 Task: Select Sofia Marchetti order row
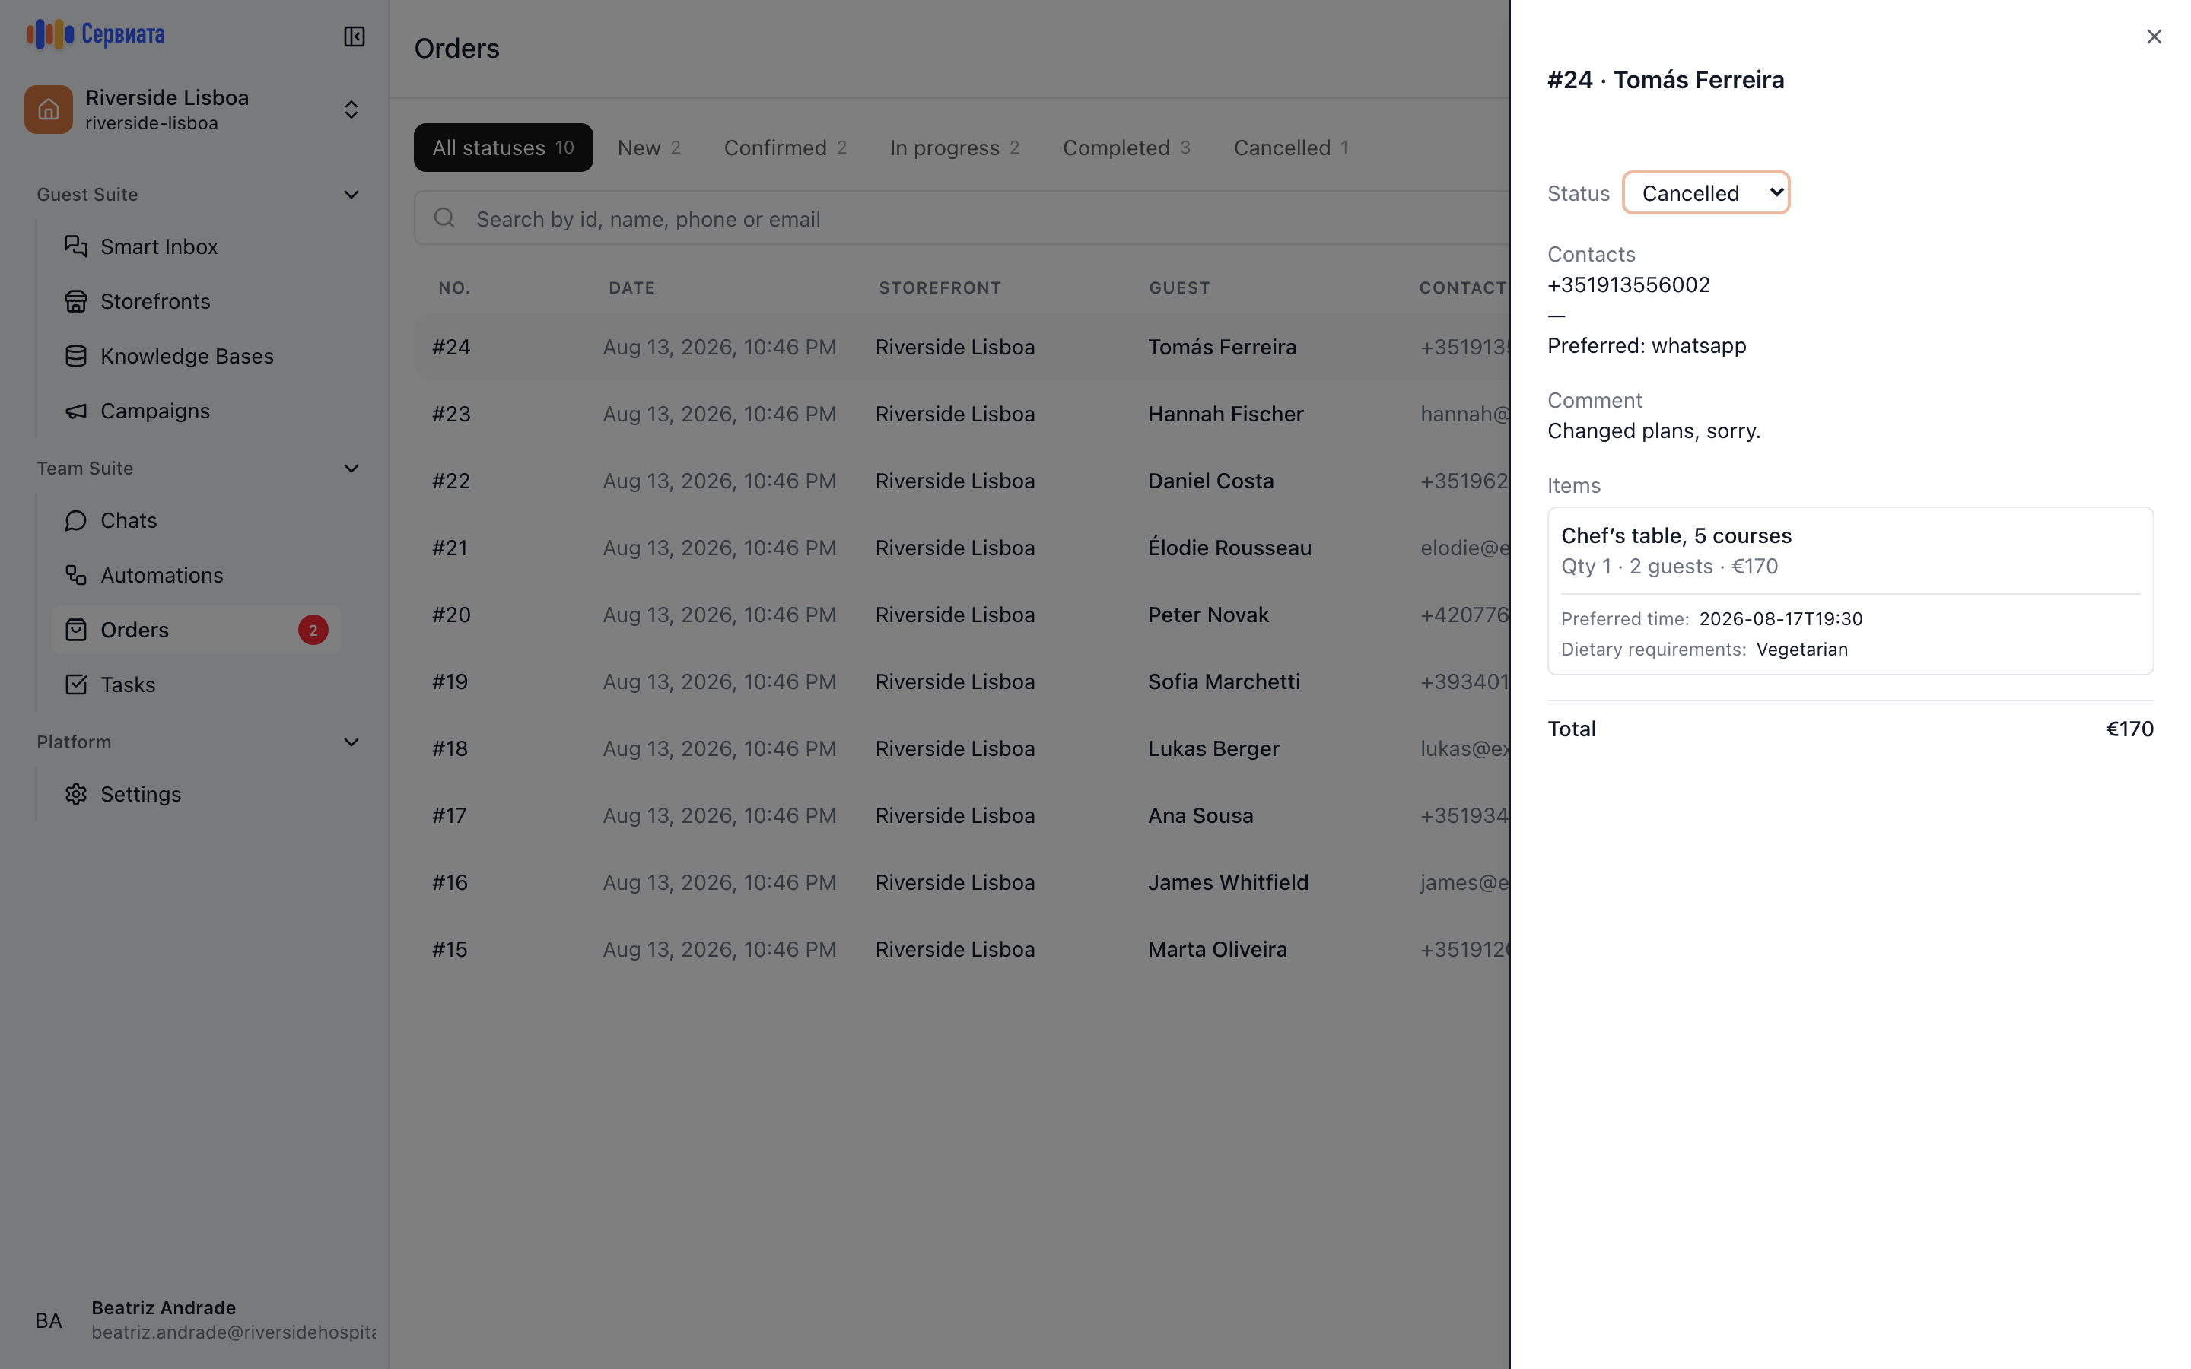(x=962, y=681)
